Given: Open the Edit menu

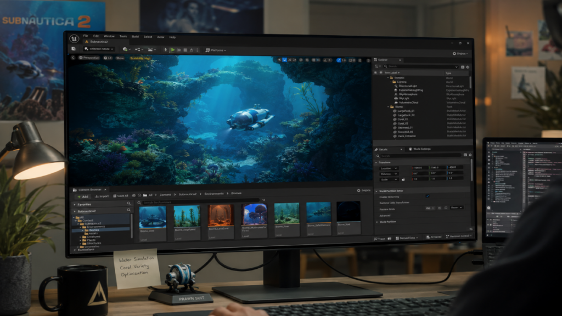Looking at the screenshot, I should (x=96, y=36).
